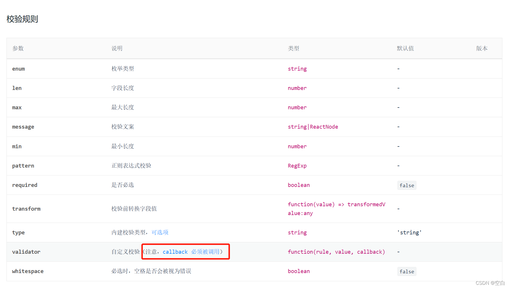This screenshot has height=288, width=515.
Task: Click the 是否必选 description
Action: 123,185
